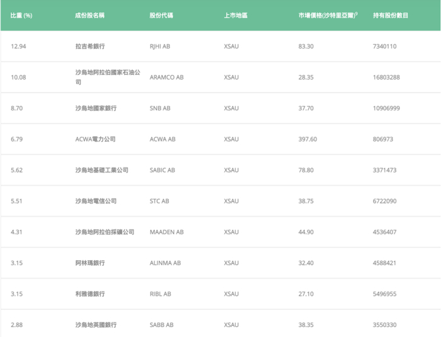441x337 pixels.
Task: Click XSAU in the ACWA電力公司 row
Action: [231, 139]
